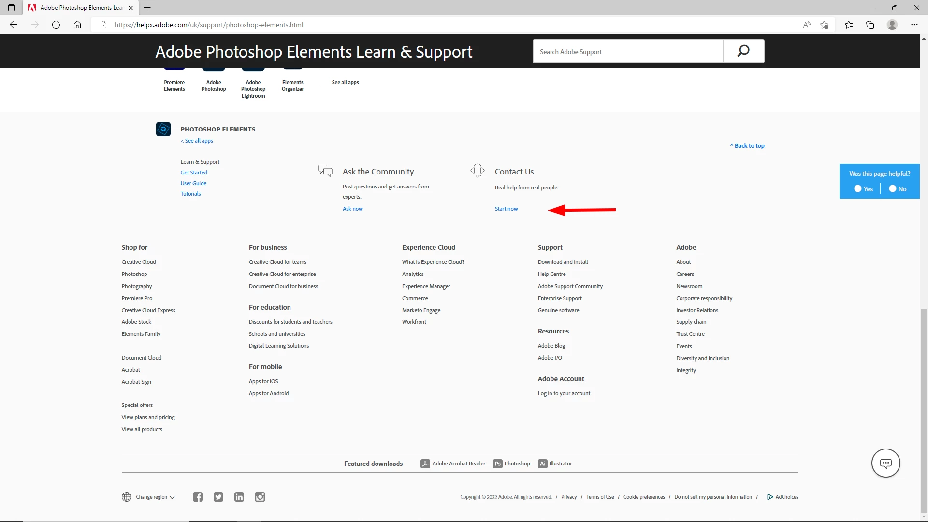Viewport: 928px width, 522px height.
Task: Open Adobe's Instagram page icon
Action: [260, 497]
